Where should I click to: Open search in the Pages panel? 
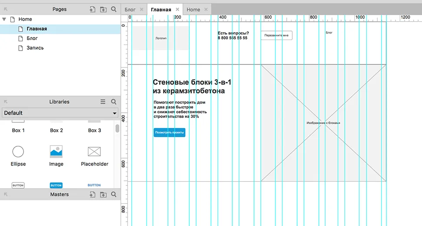[114, 9]
